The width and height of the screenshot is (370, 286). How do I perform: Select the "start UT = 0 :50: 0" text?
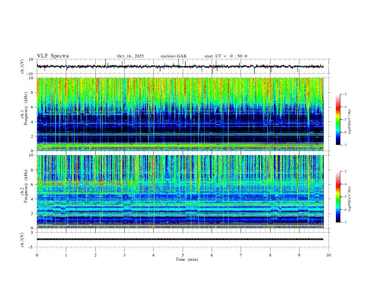(x=226, y=56)
